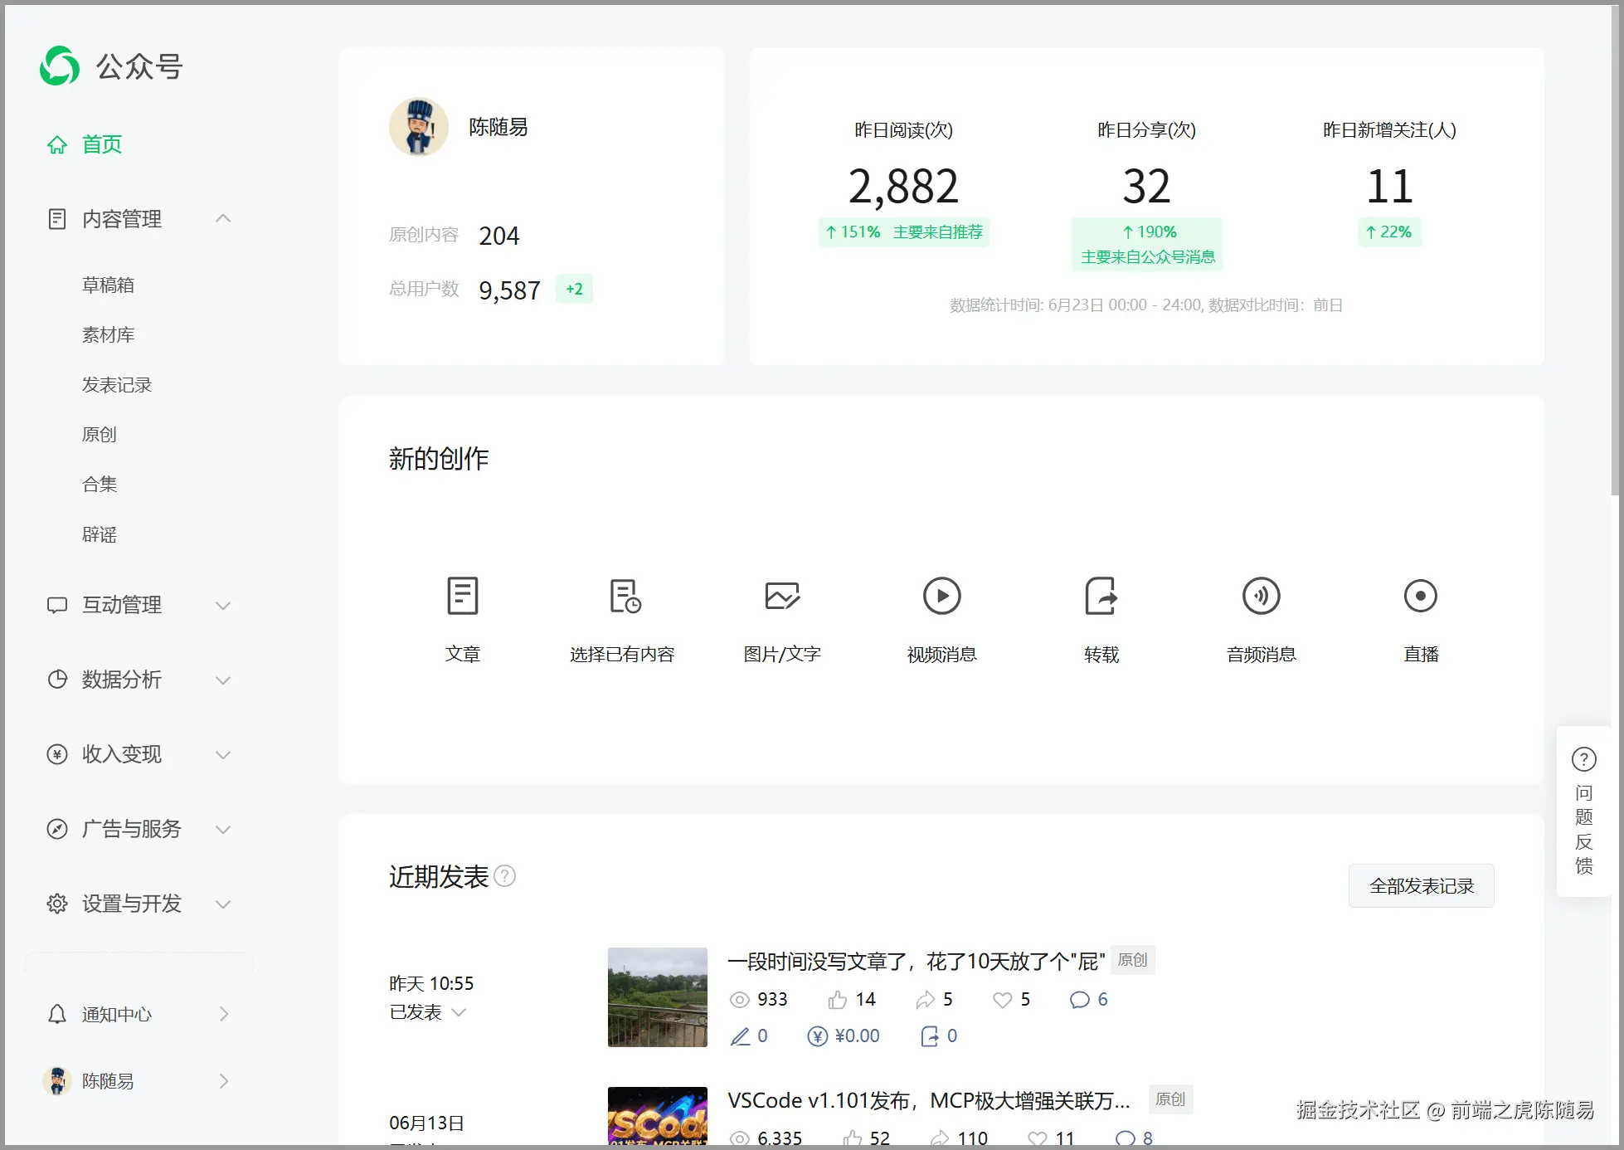Expand the 收入变现 menu section
This screenshot has width=1624, height=1150.
coord(222,754)
